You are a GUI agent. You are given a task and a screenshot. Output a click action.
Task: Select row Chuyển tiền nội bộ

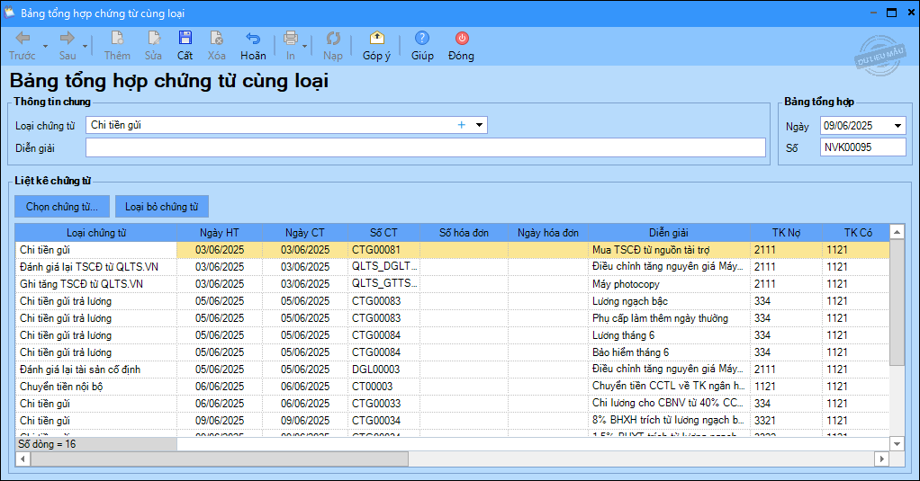pyautogui.click(x=452, y=386)
